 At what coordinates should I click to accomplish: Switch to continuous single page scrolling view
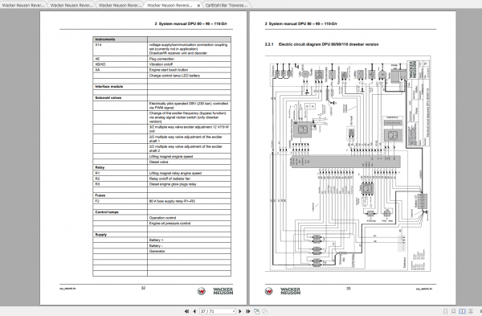[453, 311]
